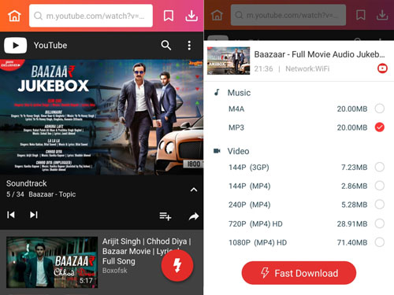Tap 'Baazaar - Full Movie Audio Jukeb...' title
The width and height of the screenshot is (394, 295).
point(319,54)
